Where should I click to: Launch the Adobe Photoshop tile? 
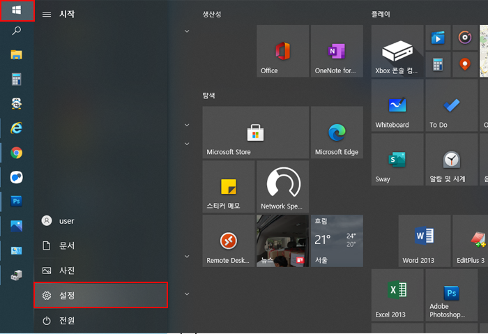coord(452,295)
